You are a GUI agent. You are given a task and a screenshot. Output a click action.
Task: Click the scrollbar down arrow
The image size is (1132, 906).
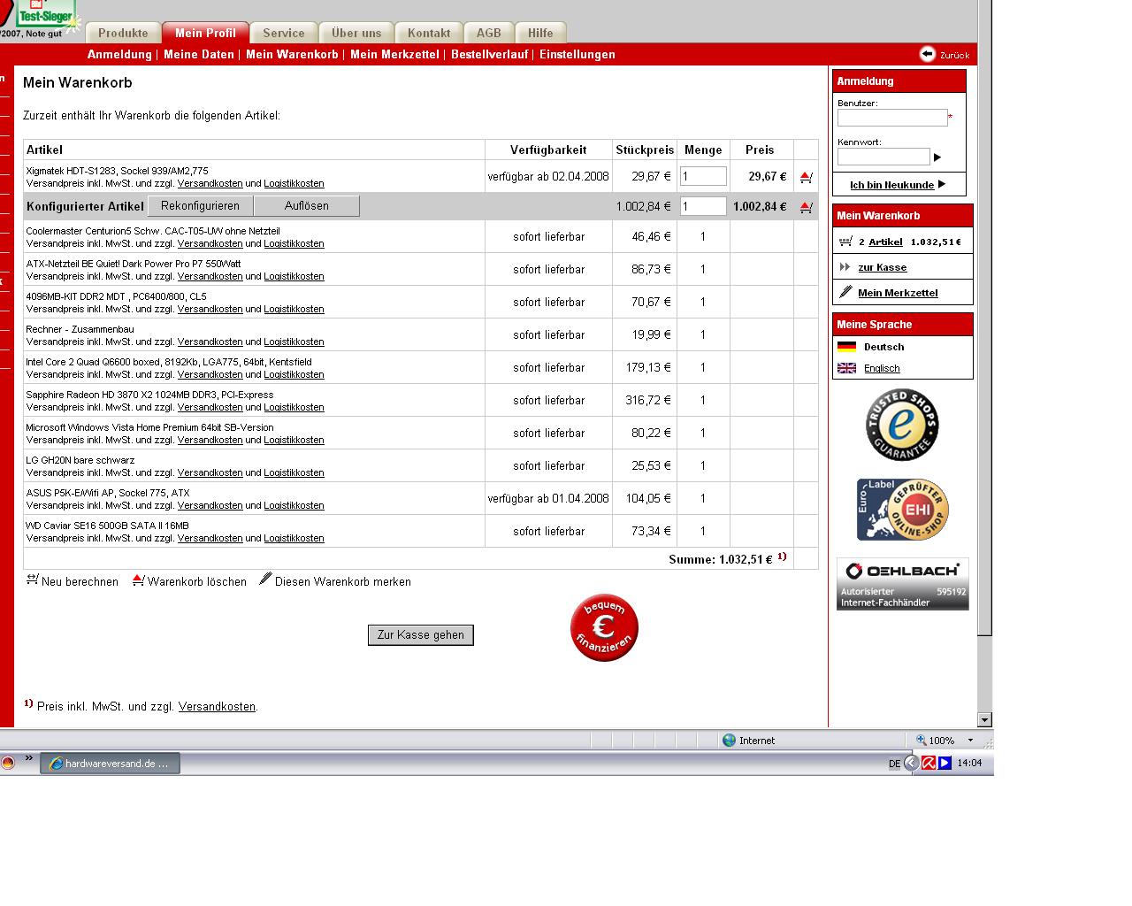(x=984, y=719)
